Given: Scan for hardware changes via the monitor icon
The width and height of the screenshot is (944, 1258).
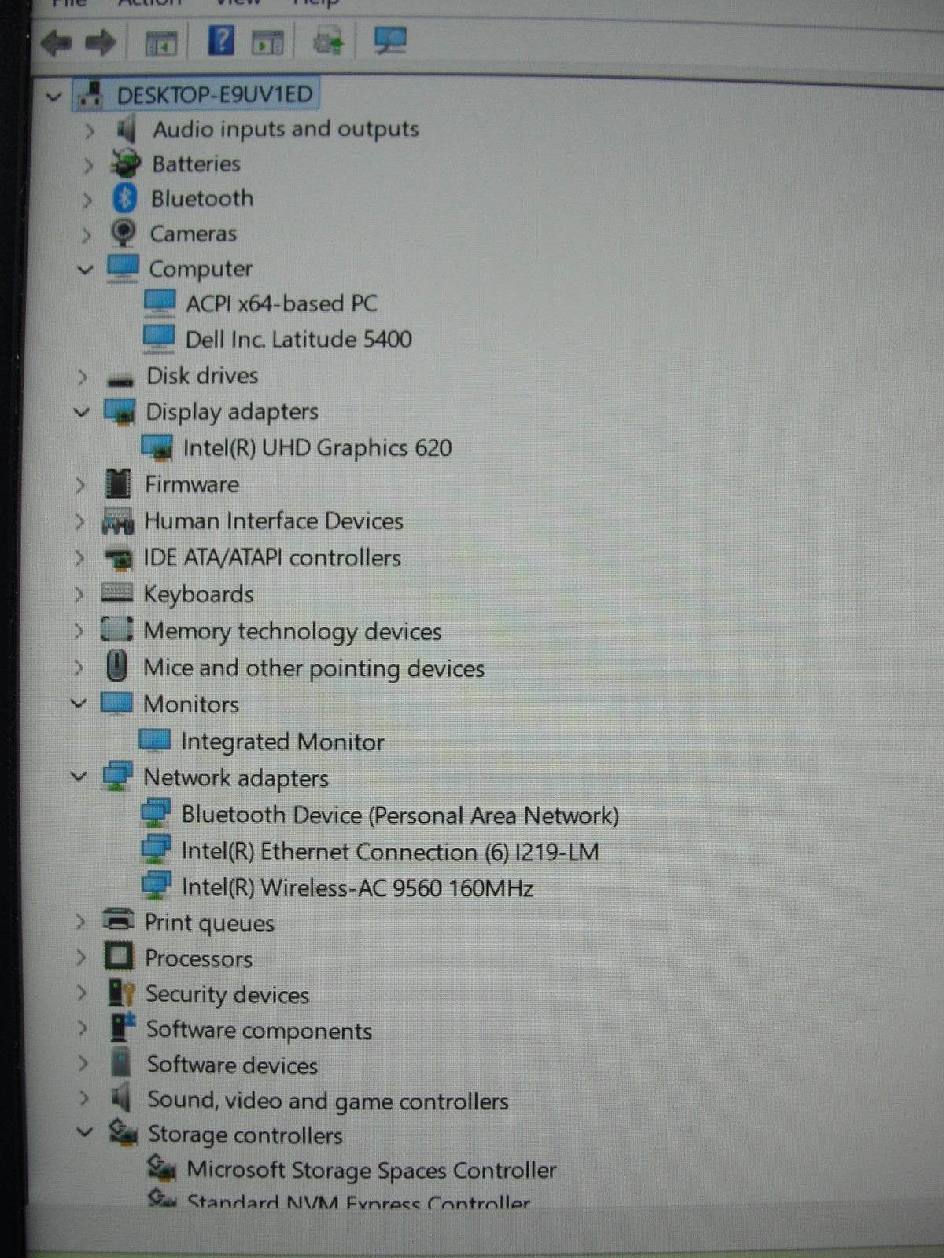Looking at the screenshot, I should pos(389,40).
